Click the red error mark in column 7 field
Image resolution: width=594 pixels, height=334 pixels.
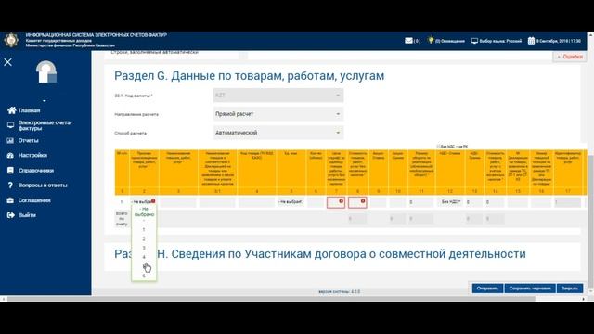coord(341,201)
